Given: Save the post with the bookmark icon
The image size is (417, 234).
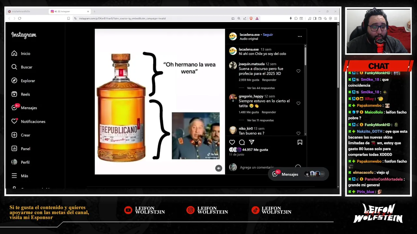Looking at the screenshot, I should 300,142.
